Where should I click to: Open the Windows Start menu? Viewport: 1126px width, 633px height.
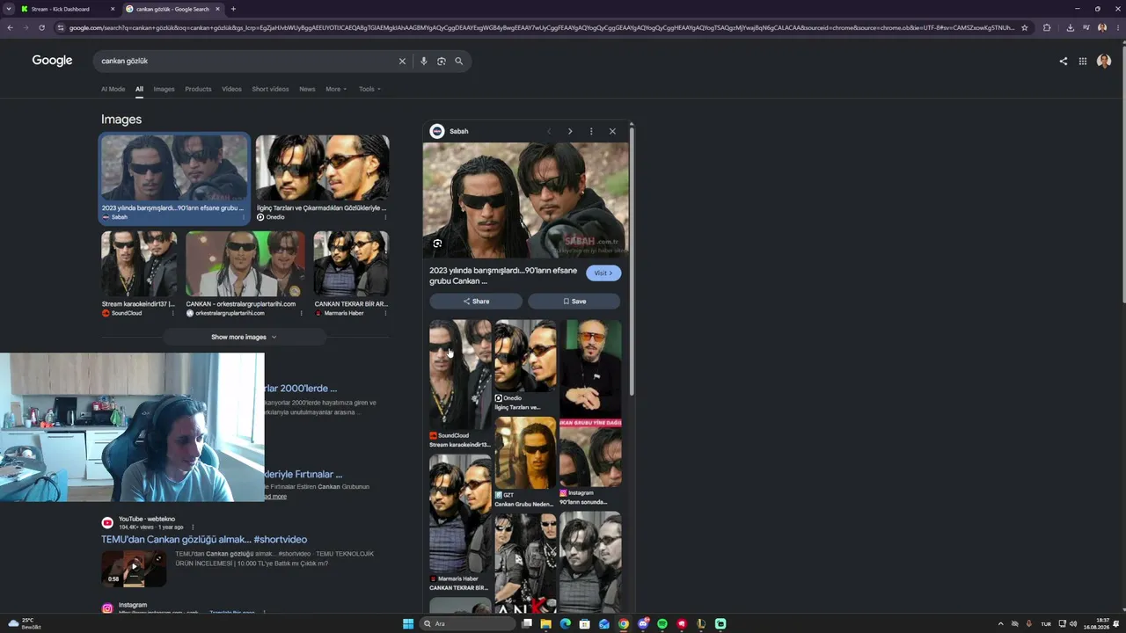coord(408,624)
